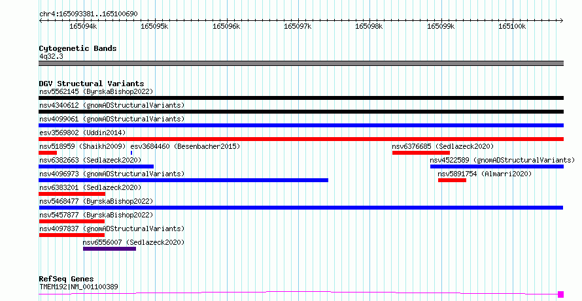Click the 165099k ruler label
Screen dimensions: 582x301
coord(441,26)
